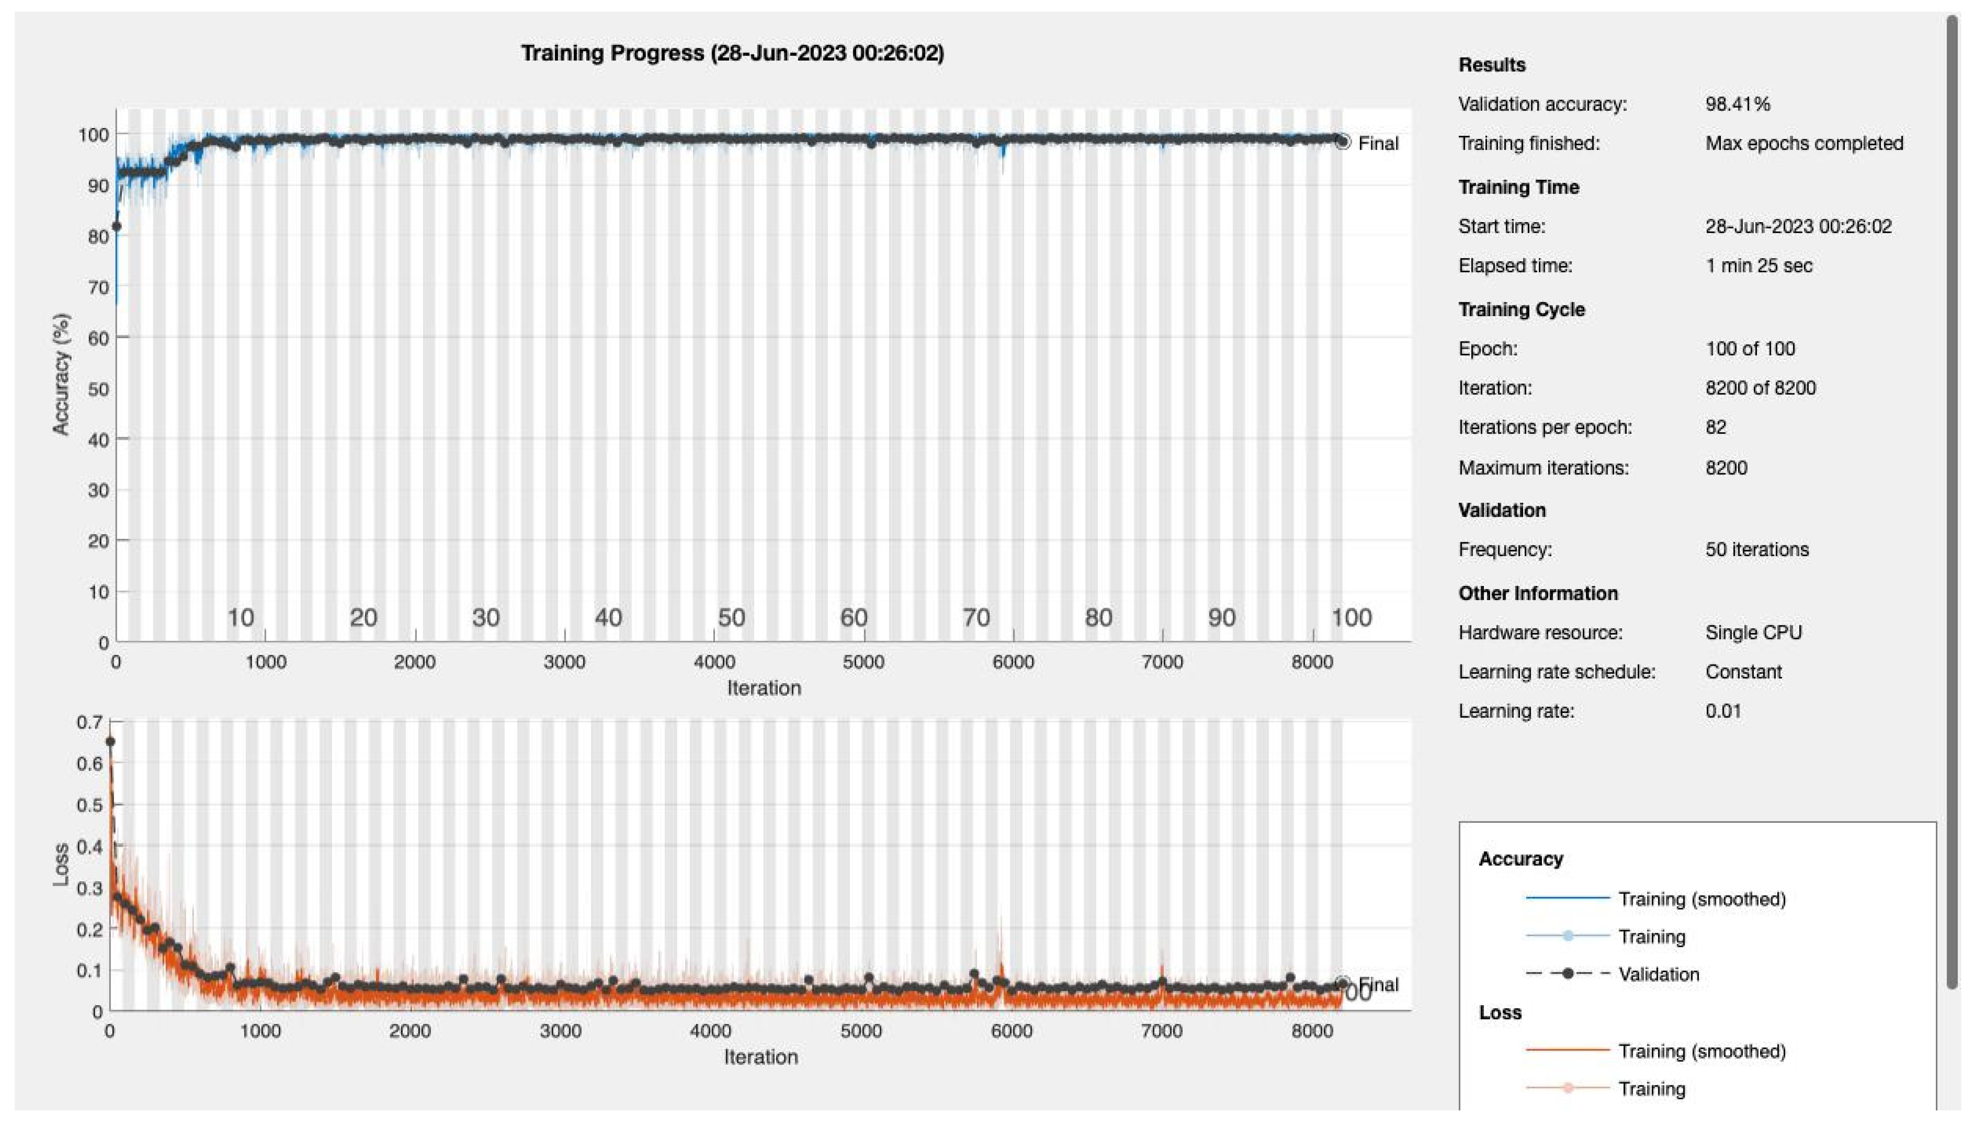Click the vertical scrollbar on right edge
Viewport: 1976px width, 1122px height.
pos(1952,501)
